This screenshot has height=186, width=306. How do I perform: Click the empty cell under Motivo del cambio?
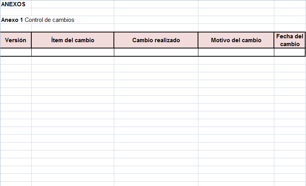(x=236, y=52)
